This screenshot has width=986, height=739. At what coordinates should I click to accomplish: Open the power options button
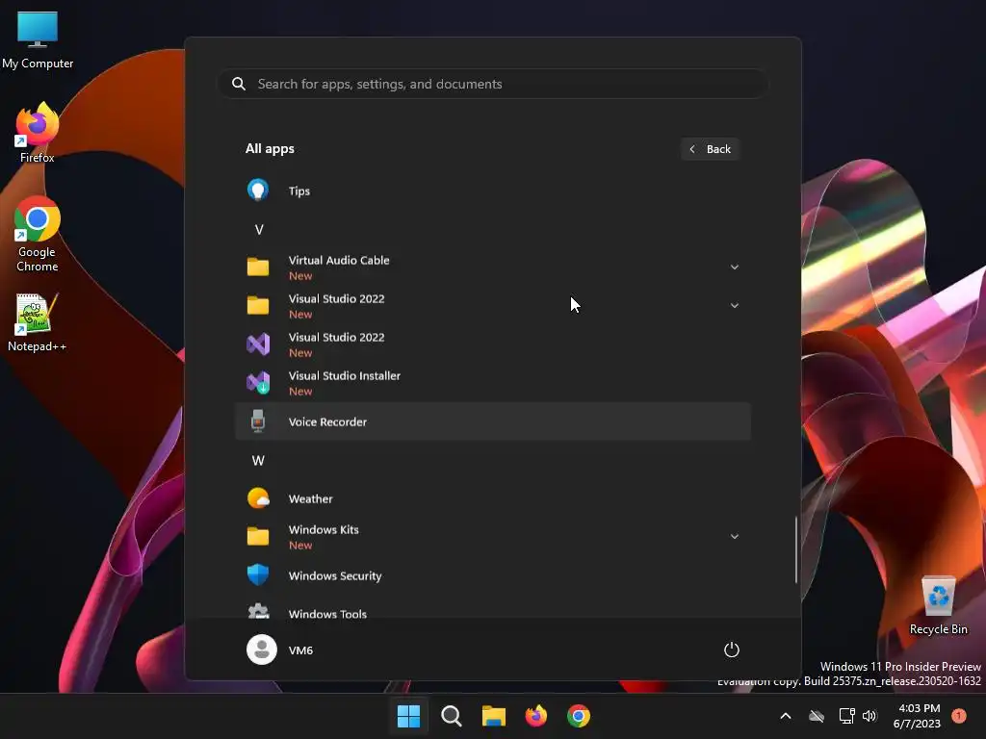pyautogui.click(x=732, y=650)
